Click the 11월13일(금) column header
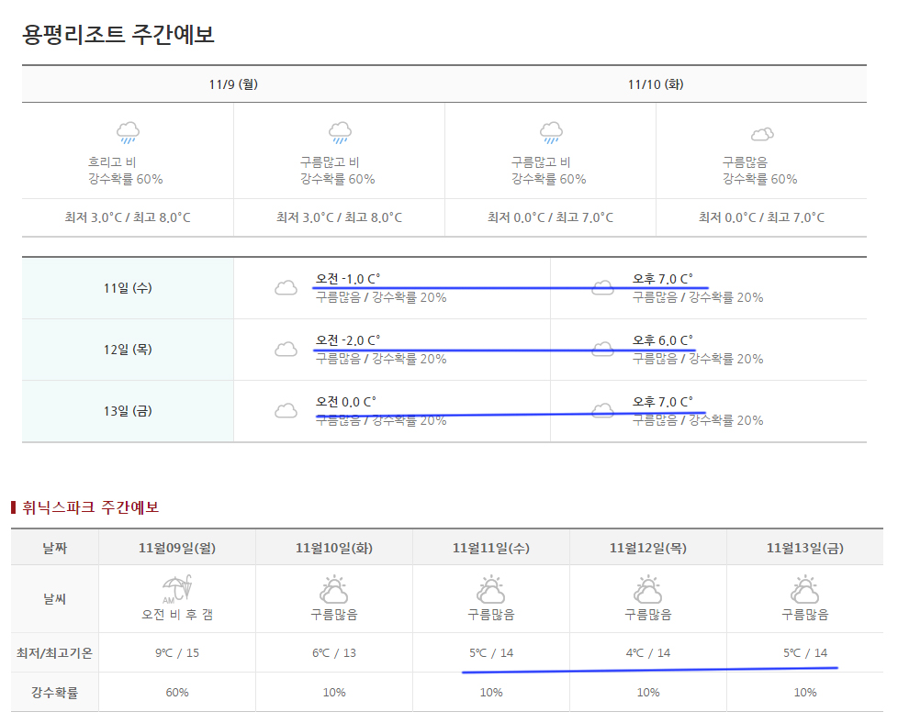898x723 pixels. tap(805, 548)
